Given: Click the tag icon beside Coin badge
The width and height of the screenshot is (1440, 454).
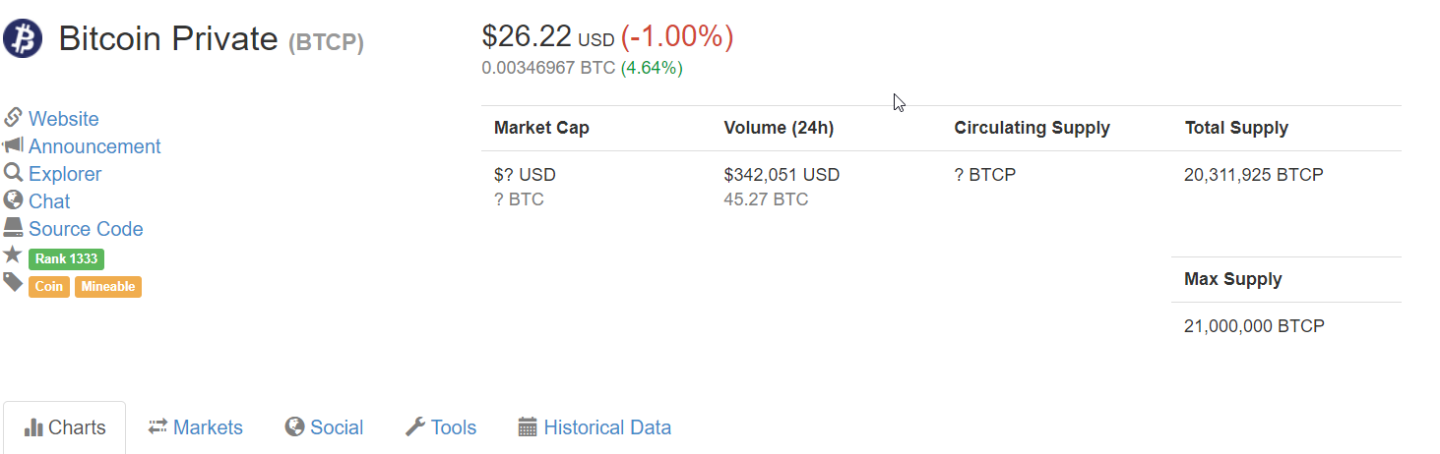Looking at the screenshot, I should 13,283.
